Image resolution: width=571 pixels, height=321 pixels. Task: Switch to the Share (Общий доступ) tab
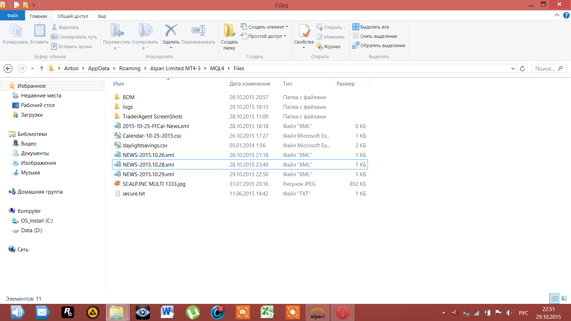pyautogui.click(x=73, y=16)
